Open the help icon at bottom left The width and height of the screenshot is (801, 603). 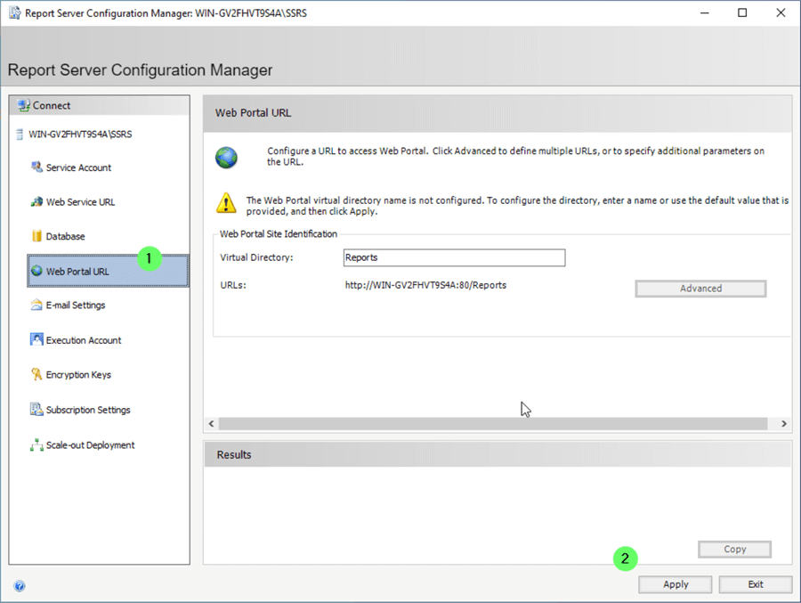click(20, 586)
